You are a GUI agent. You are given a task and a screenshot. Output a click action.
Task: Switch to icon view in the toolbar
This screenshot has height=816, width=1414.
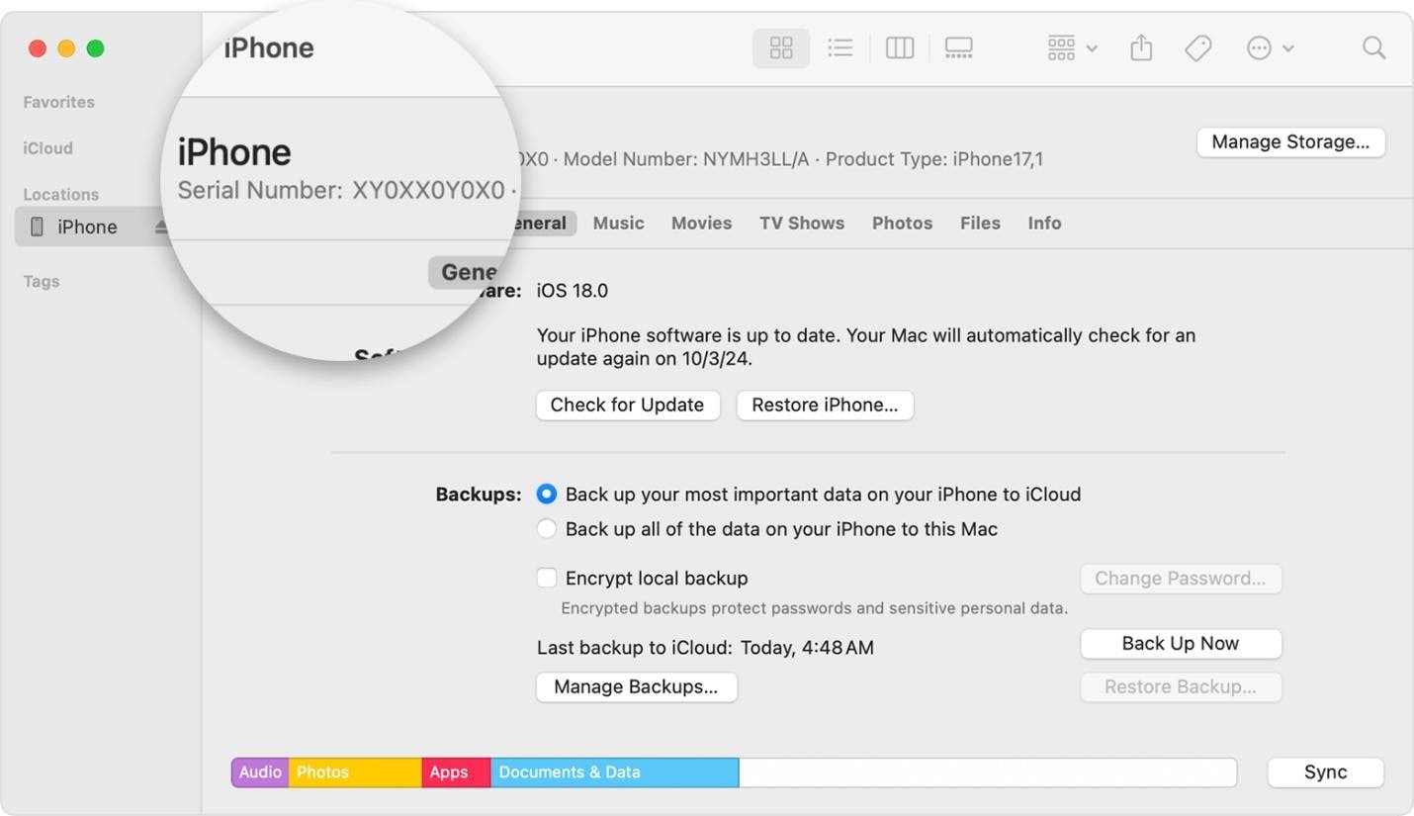pyautogui.click(x=781, y=47)
